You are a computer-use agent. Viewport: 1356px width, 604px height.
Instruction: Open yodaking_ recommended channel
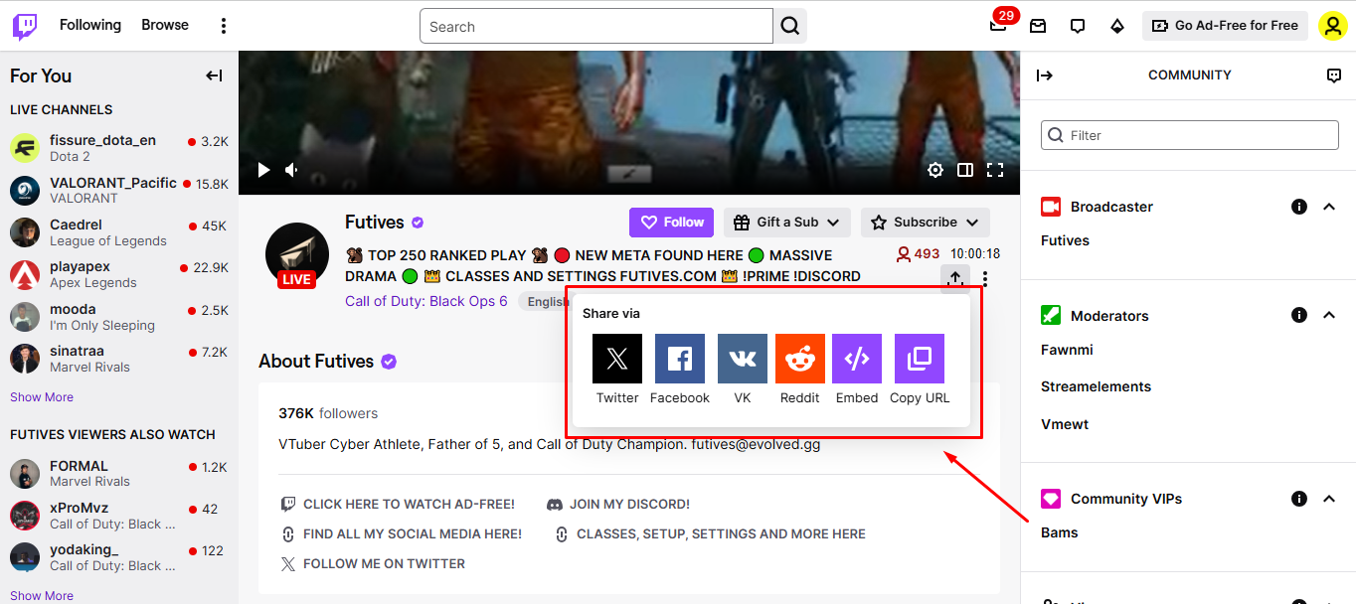(119, 557)
